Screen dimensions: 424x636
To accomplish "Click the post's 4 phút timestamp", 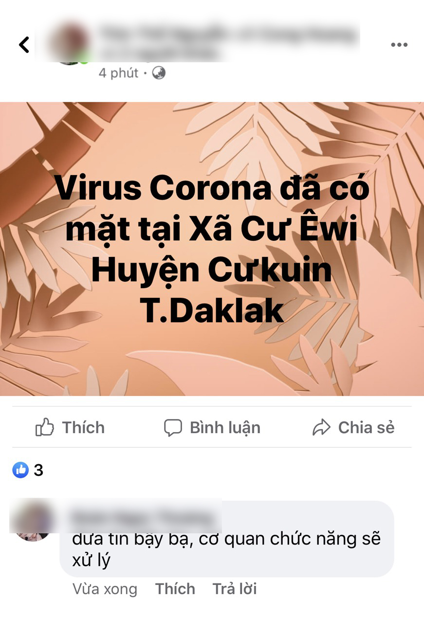I will (x=119, y=73).
